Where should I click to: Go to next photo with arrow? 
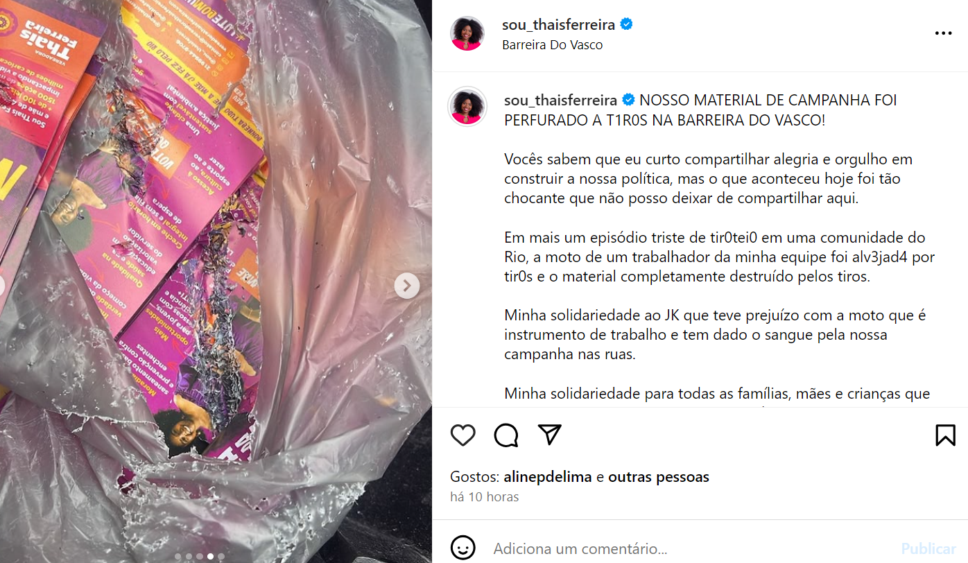point(407,285)
